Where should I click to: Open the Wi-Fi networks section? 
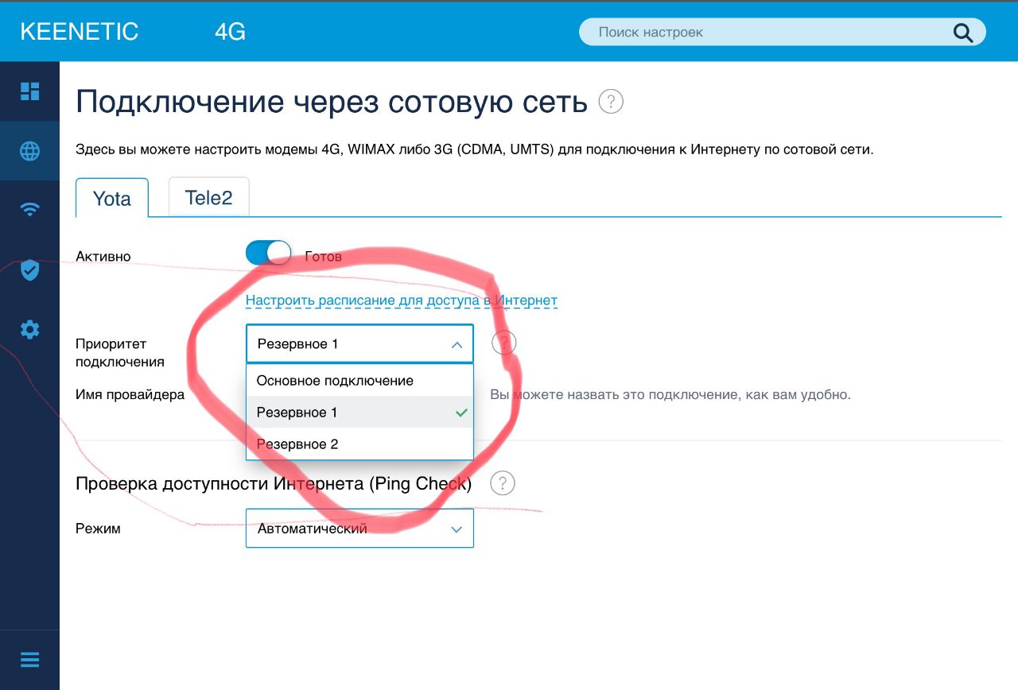point(29,210)
